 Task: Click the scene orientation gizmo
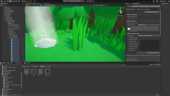[121, 11]
